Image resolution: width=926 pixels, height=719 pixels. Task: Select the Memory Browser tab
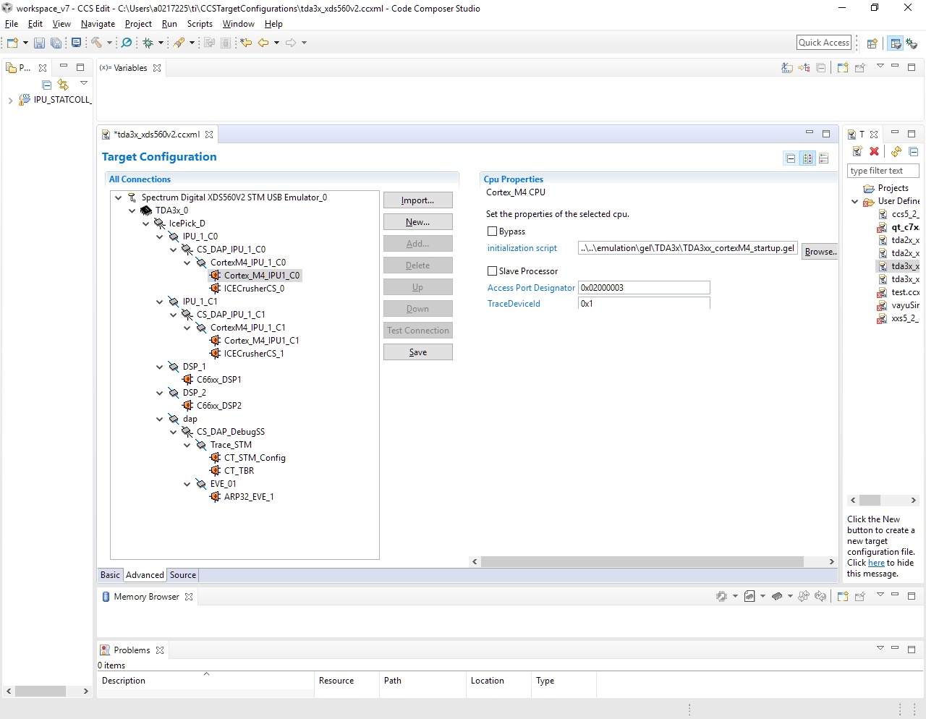(146, 597)
